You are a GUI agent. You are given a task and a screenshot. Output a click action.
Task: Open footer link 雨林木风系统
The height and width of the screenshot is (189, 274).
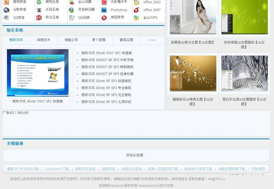85,169
